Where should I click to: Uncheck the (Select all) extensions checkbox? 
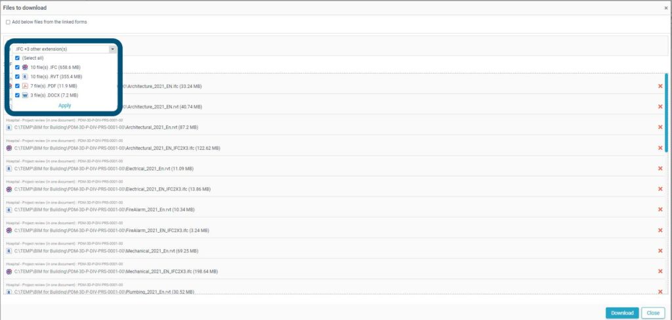(17, 58)
